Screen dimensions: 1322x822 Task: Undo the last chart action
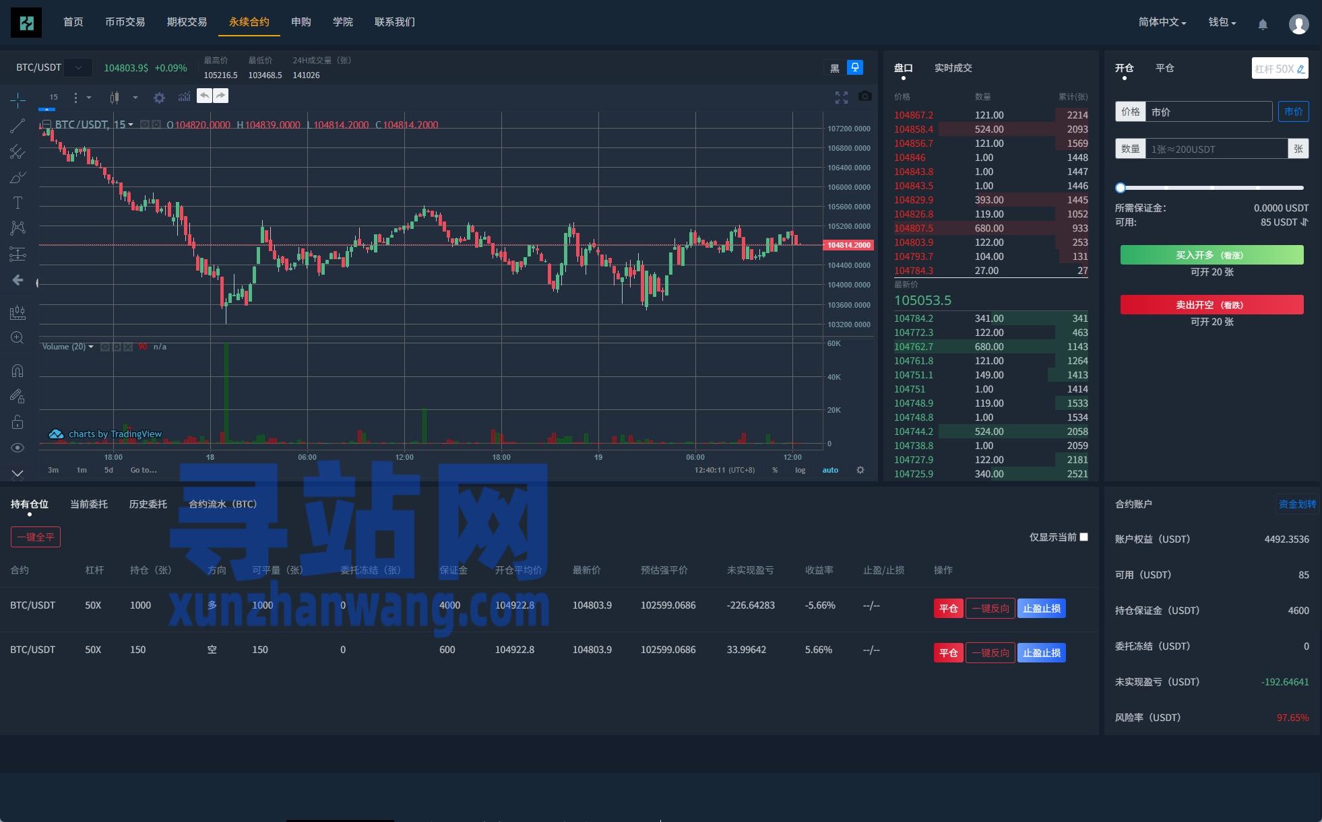204,96
